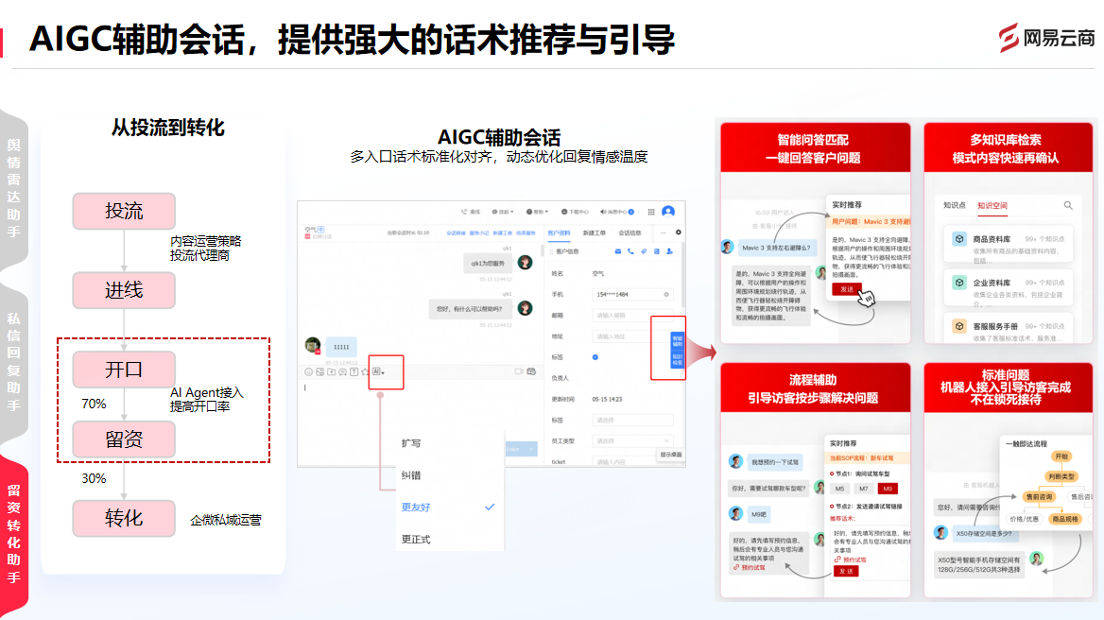This screenshot has height=620, width=1104.
Task: Click the 结束服务 link above chat
Action: tap(526, 232)
